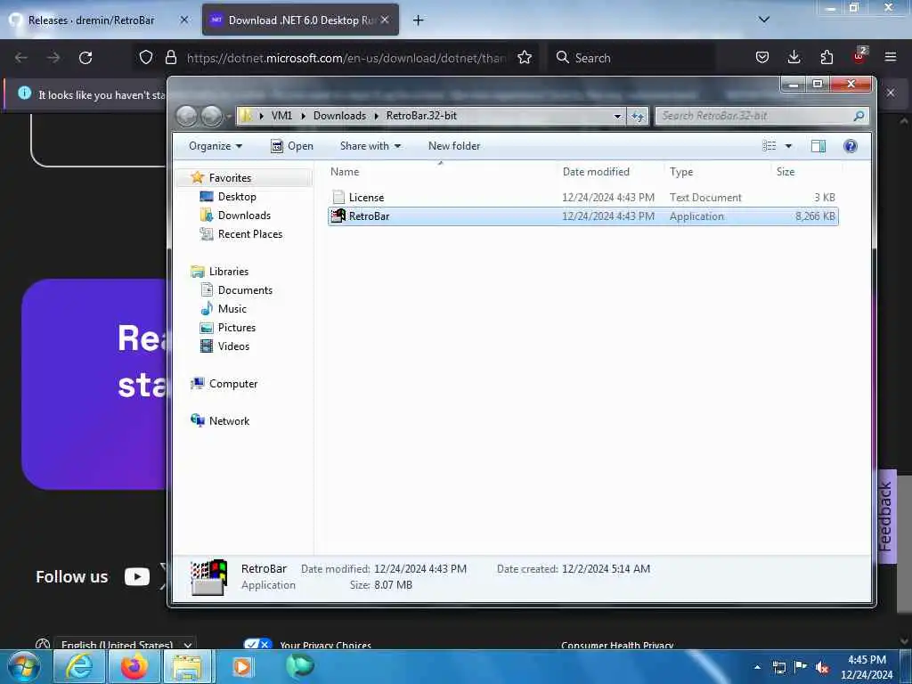The image size is (912, 684).
Task: View site security lock information
Action: pos(170,58)
